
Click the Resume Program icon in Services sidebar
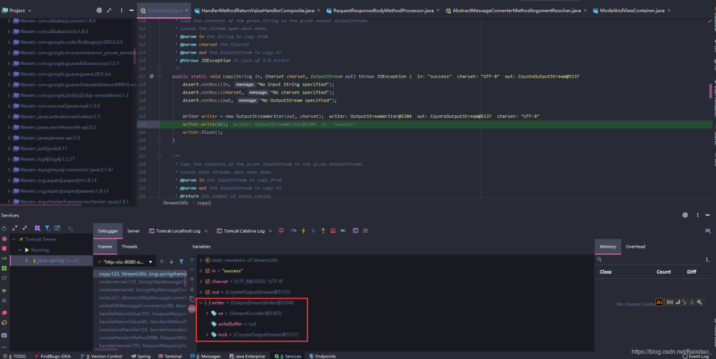click(4, 291)
